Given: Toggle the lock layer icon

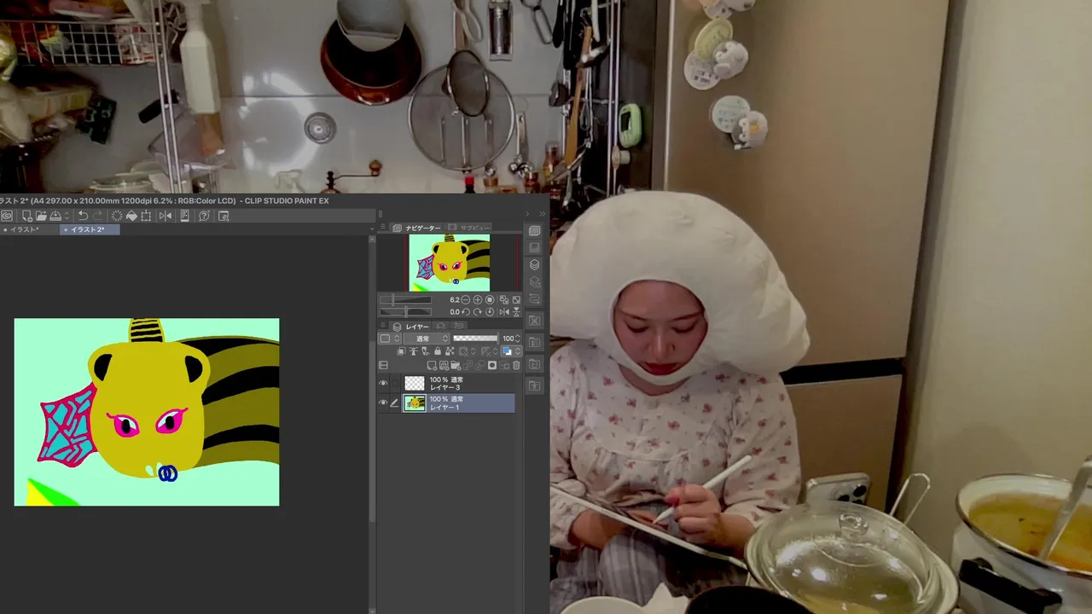Looking at the screenshot, I should pos(438,350).
